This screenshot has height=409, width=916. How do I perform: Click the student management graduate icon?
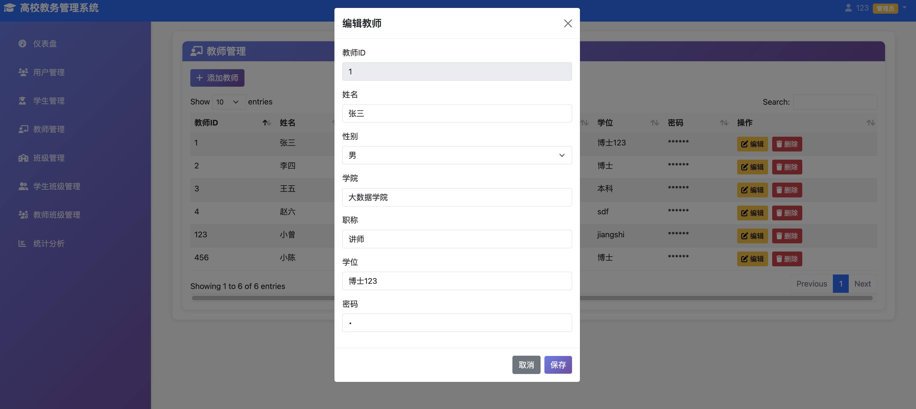(x=22, y=101)
